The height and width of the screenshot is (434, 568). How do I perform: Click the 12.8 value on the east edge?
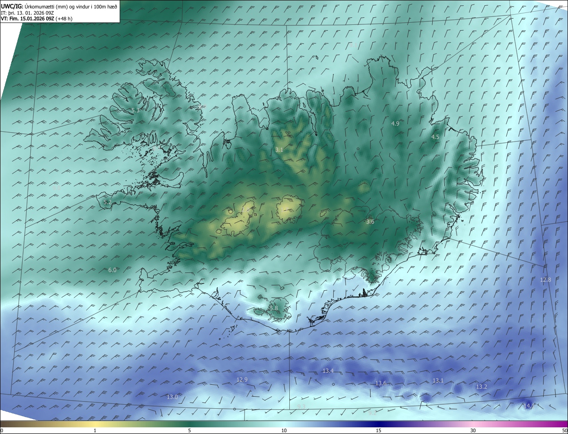pos(545,280)
